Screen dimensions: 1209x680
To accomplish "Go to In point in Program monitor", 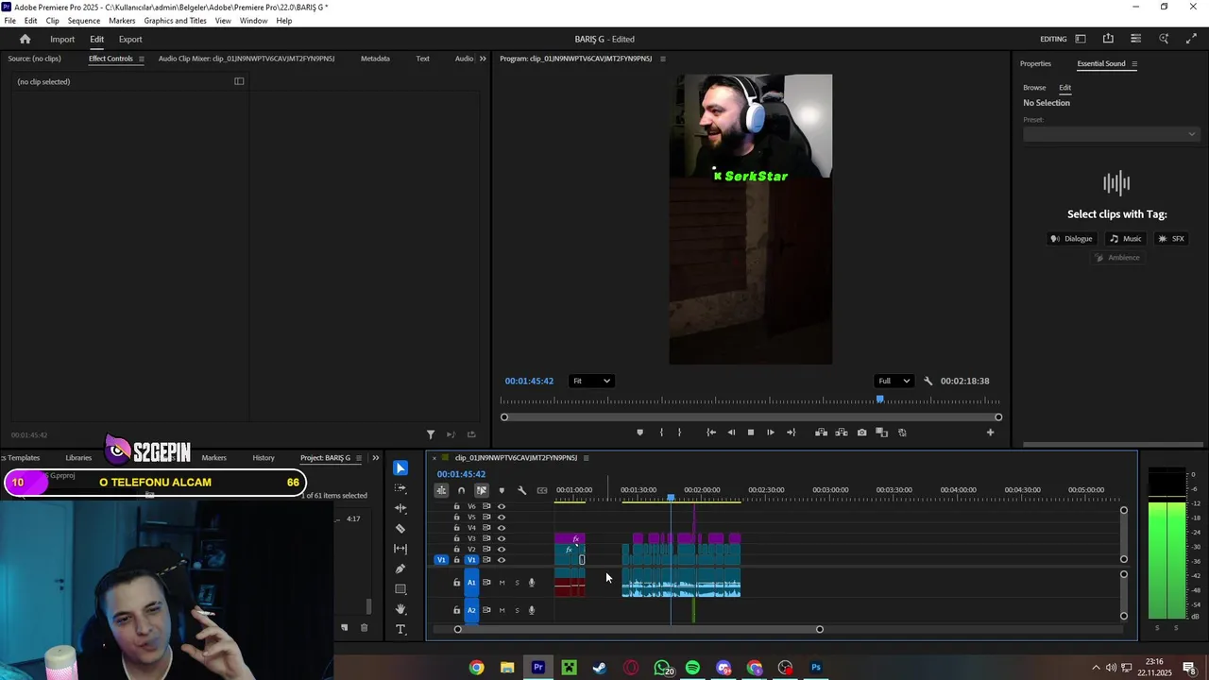I will 711,433.
